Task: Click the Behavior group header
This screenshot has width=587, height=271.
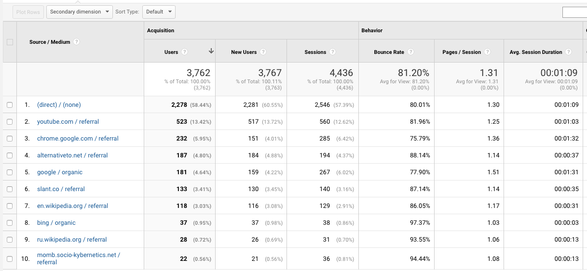Action: tap(372, 30)
